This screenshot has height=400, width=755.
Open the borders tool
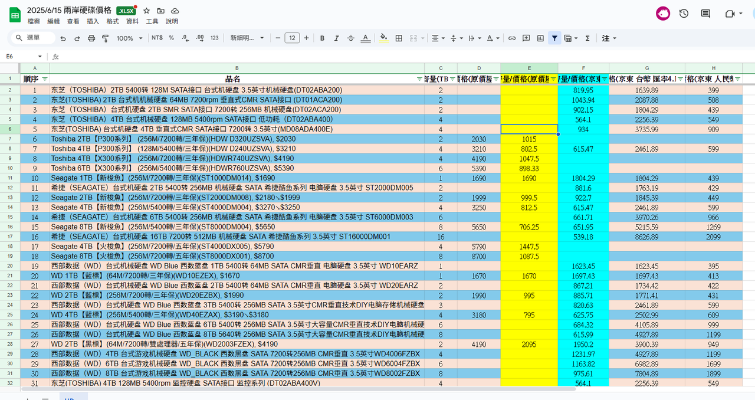pyautogui.click(x=399, y=38)
